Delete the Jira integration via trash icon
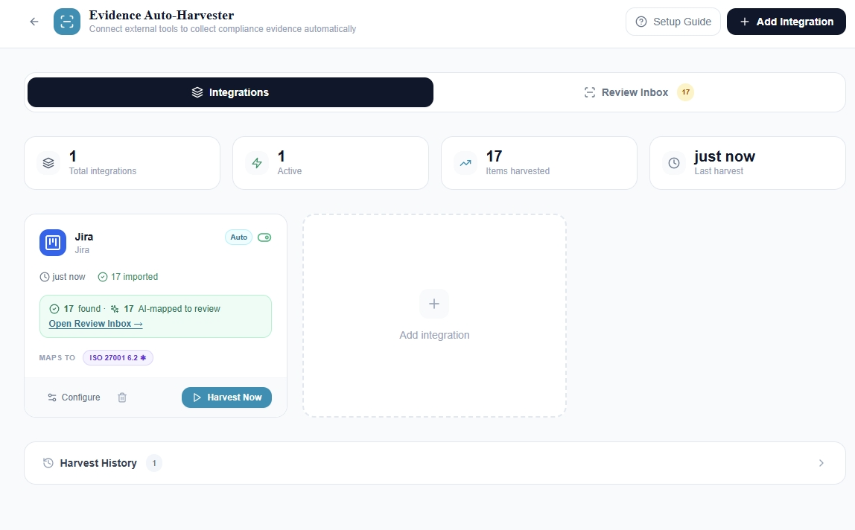The image size is (855, 530). (x=122, y=397)
